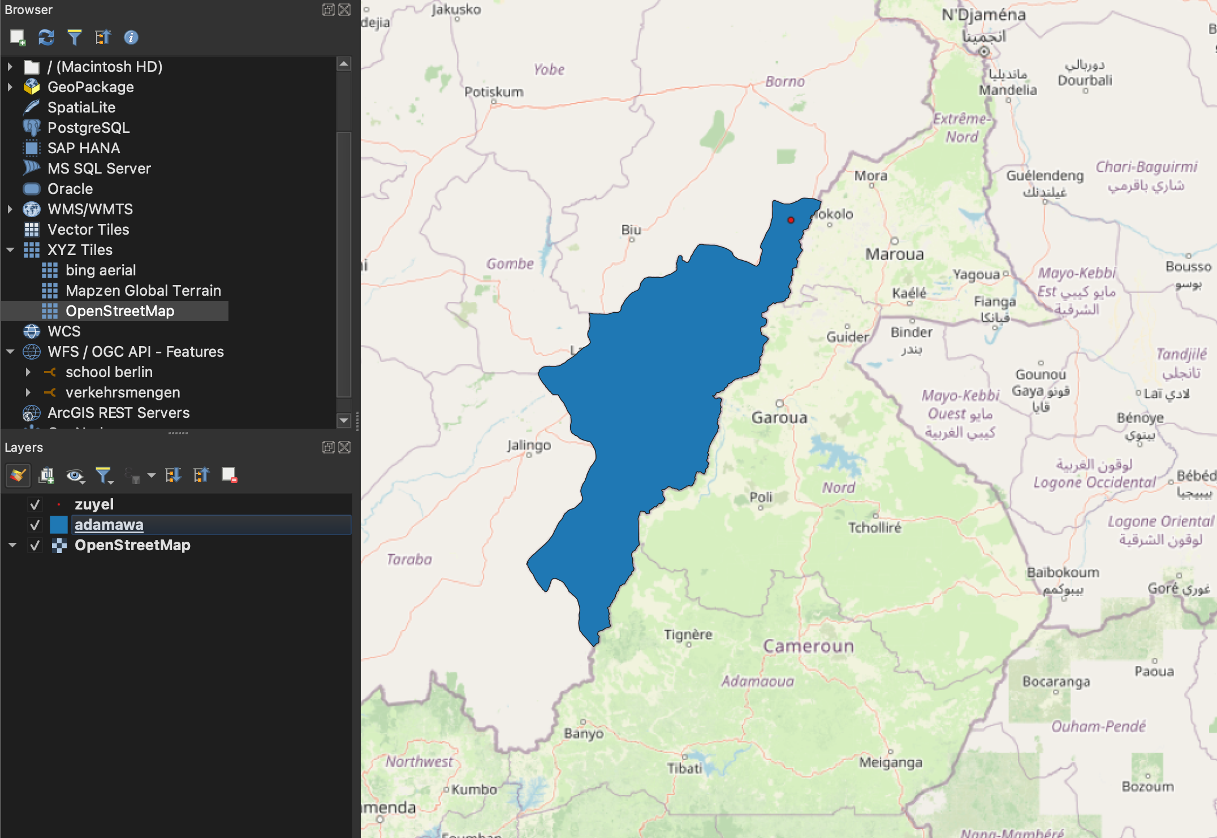
Task: Click the Filter Browser icon
Action: click(x=74, y=37)
